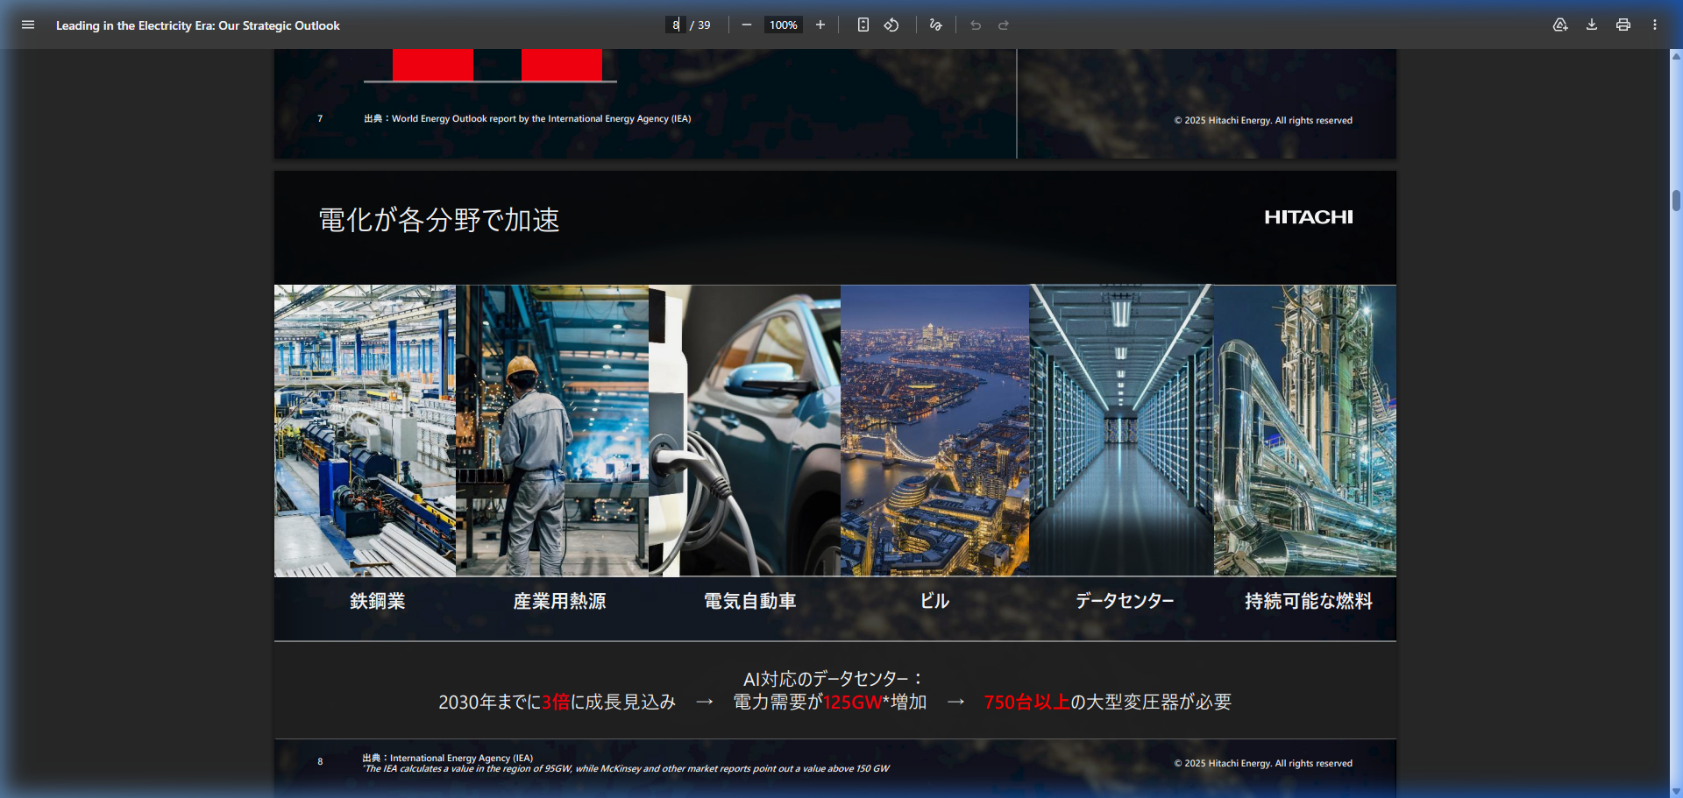The height and width of the screenshot is (798, 1683).
Task: Click the undo arrow in toolbar
Action: point(976,25)
